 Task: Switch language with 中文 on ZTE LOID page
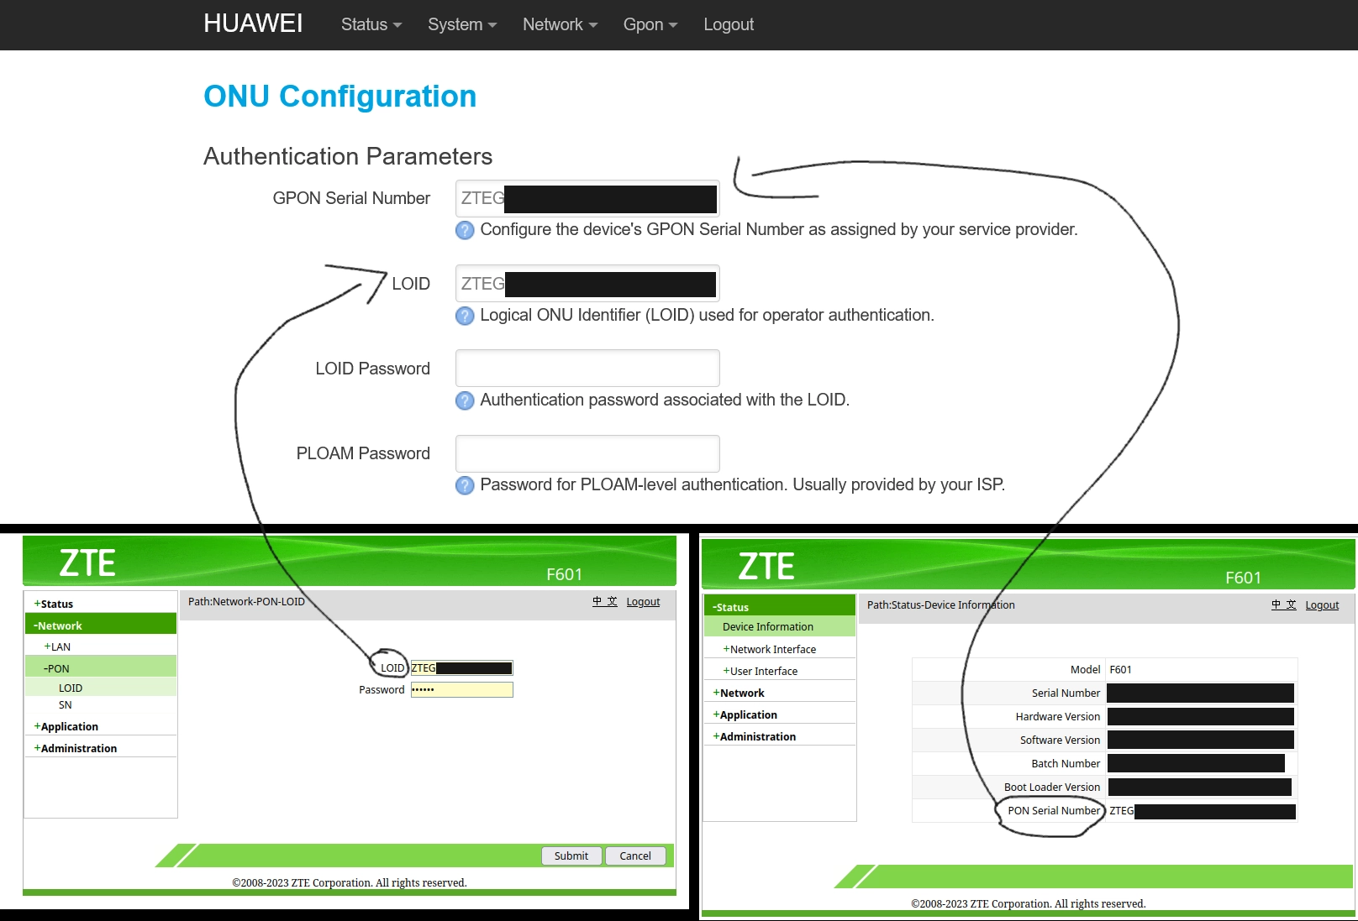(x=605, y=602)
